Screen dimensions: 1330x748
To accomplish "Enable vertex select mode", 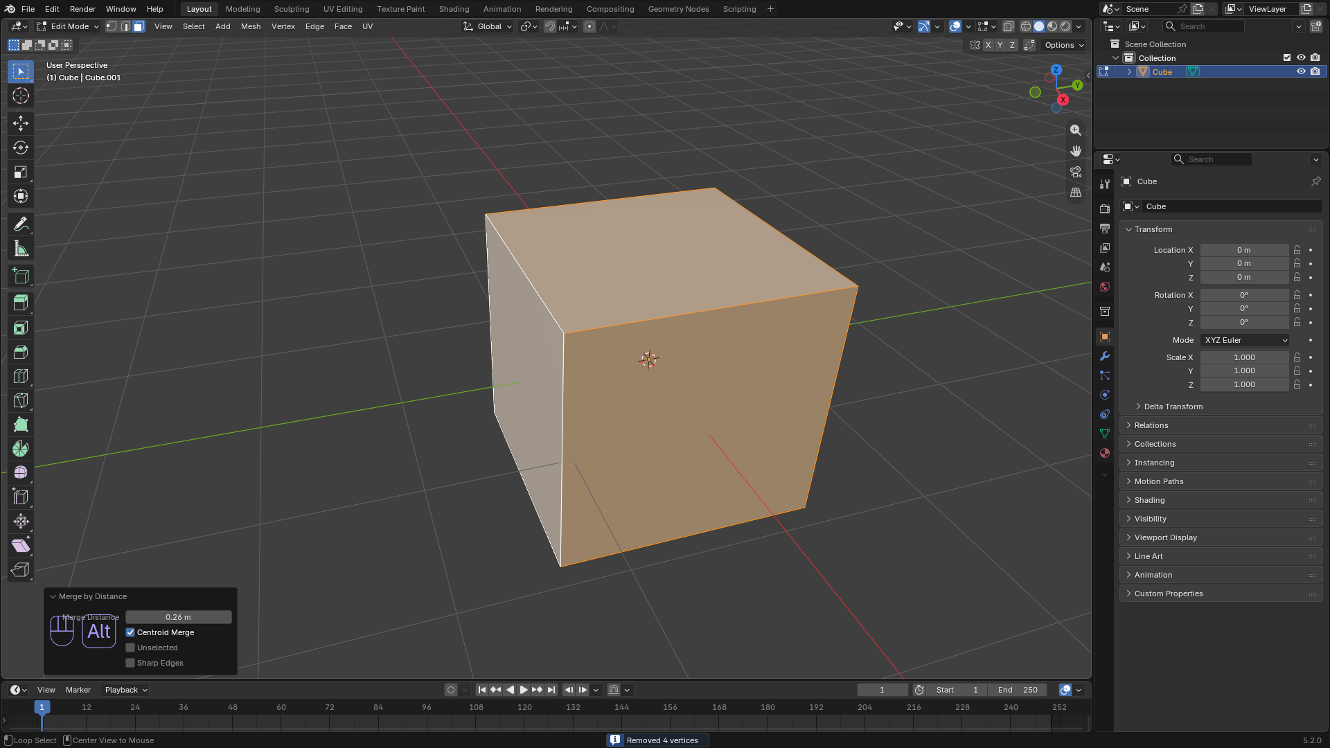I will coord(112,26).
